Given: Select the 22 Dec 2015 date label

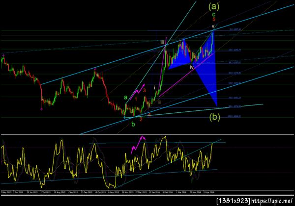Looking at the screenshot, I should [141, 192].
